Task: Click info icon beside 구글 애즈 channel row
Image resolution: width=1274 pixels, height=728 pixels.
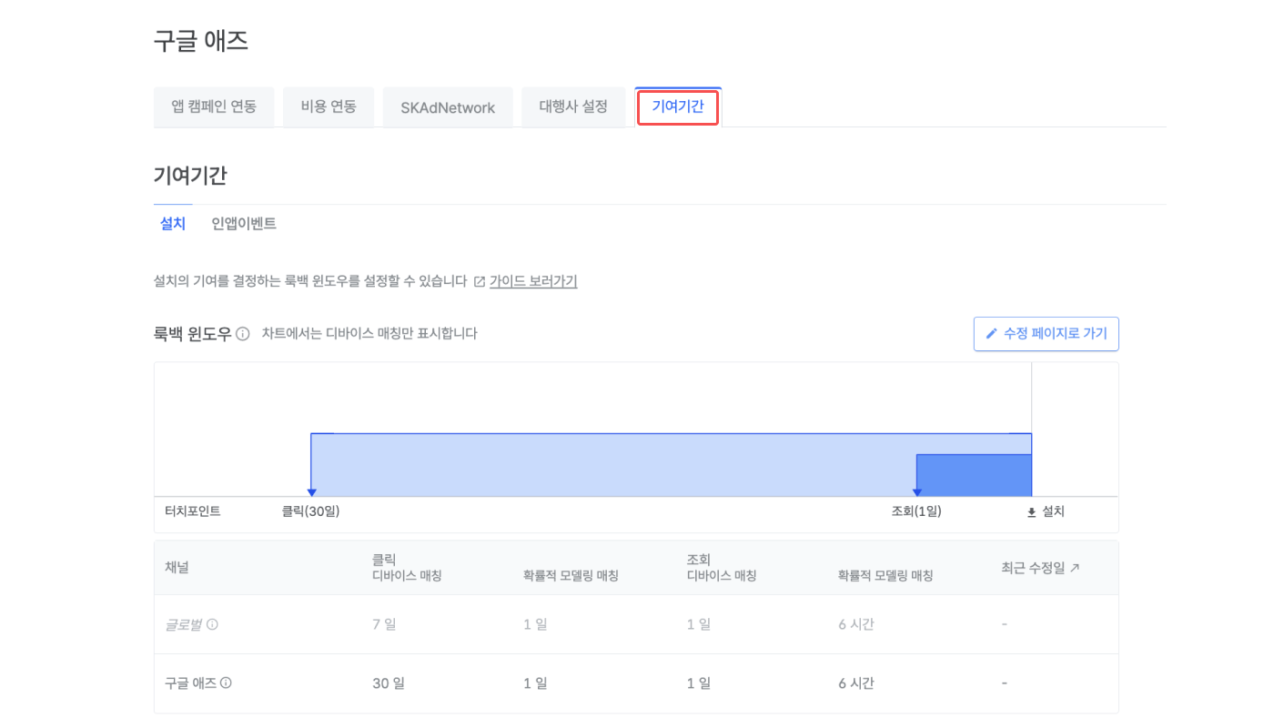Action: [x=226, y=682]
